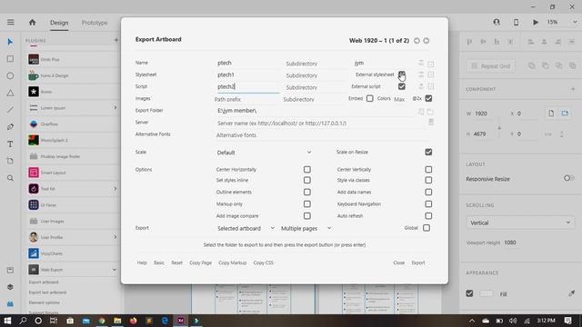Toggle the Responsive Resize switch

[568, 179]
